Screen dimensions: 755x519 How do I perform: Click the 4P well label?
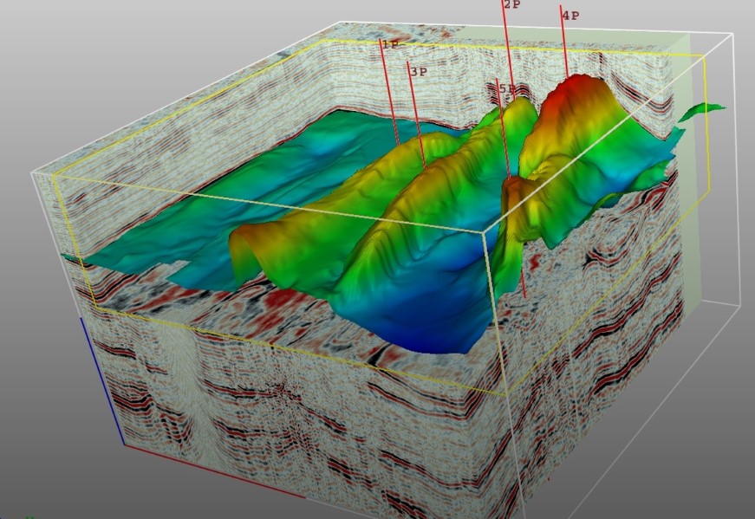pos(571,16)
